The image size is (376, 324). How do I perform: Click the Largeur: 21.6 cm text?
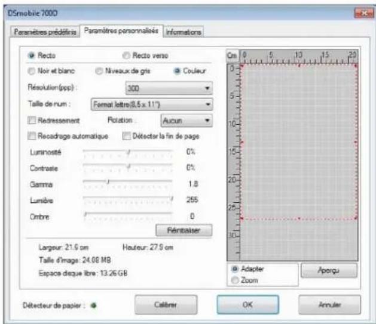(63, 247)
